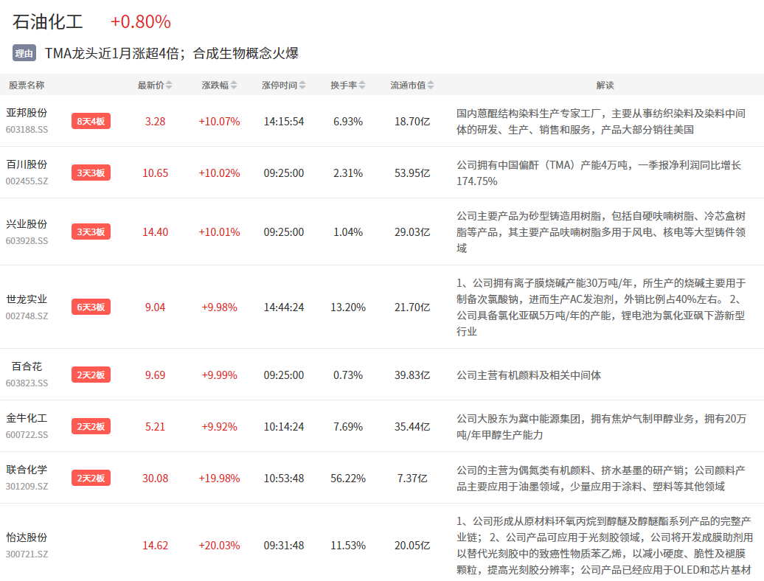Click market cap 53.95亿
The image size is (764, 581).
coord(412,173)
